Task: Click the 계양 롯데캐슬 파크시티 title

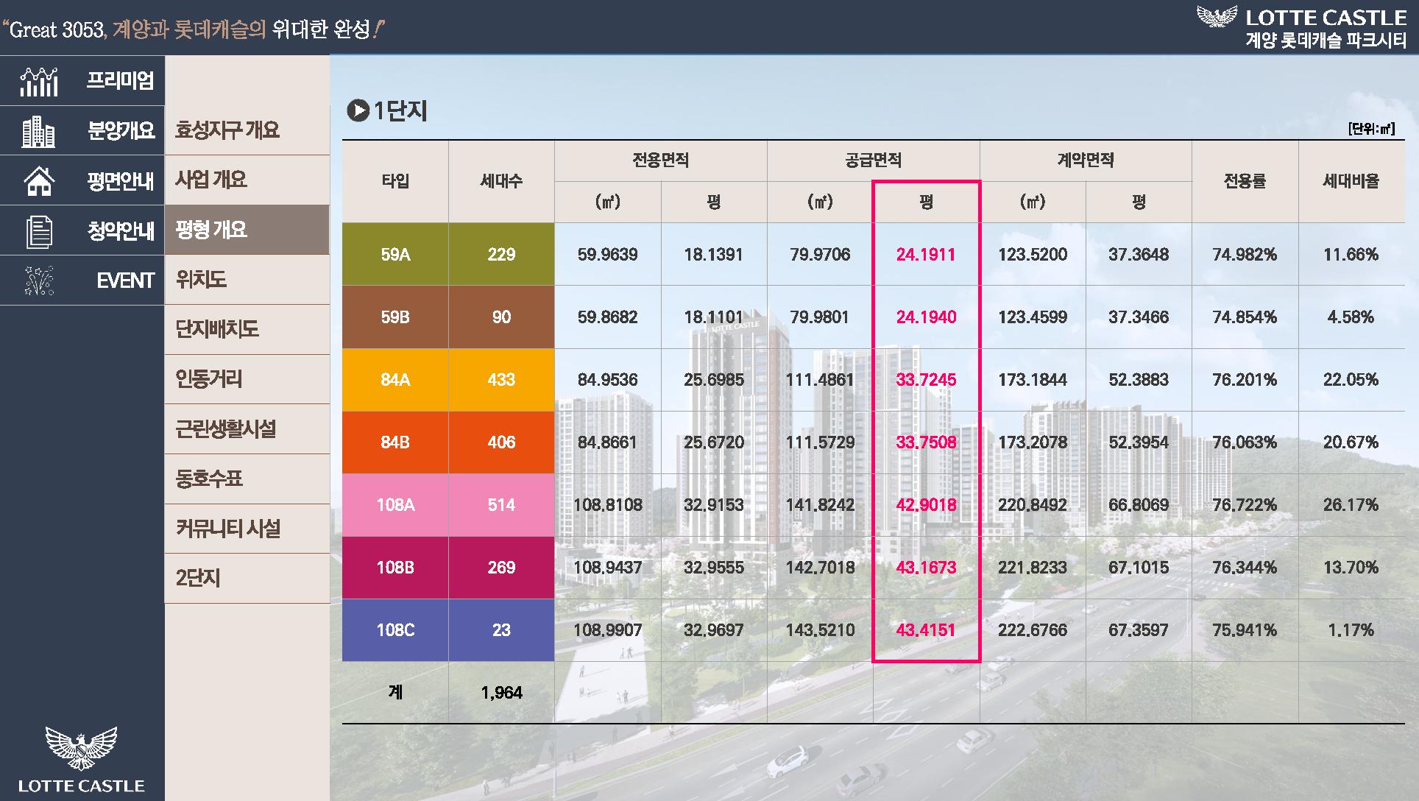Action: coord(1326,40)
